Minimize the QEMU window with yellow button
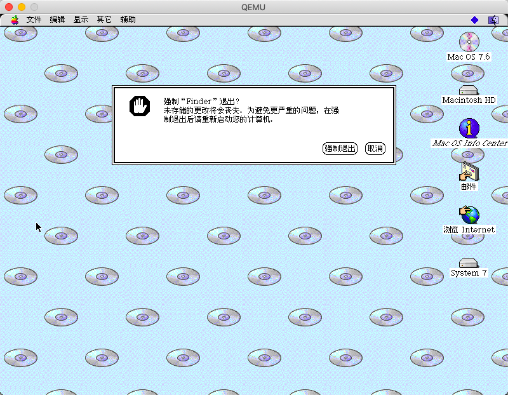This screenshot has width=508, height=395. pos(22,7)
